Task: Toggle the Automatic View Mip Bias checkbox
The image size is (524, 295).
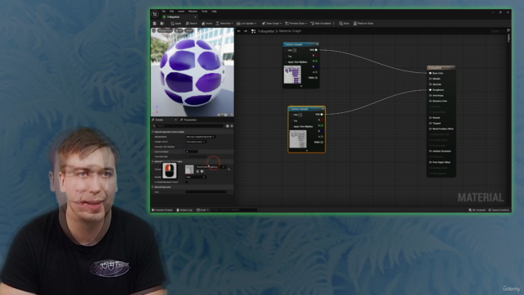Action: coord(187,147)
